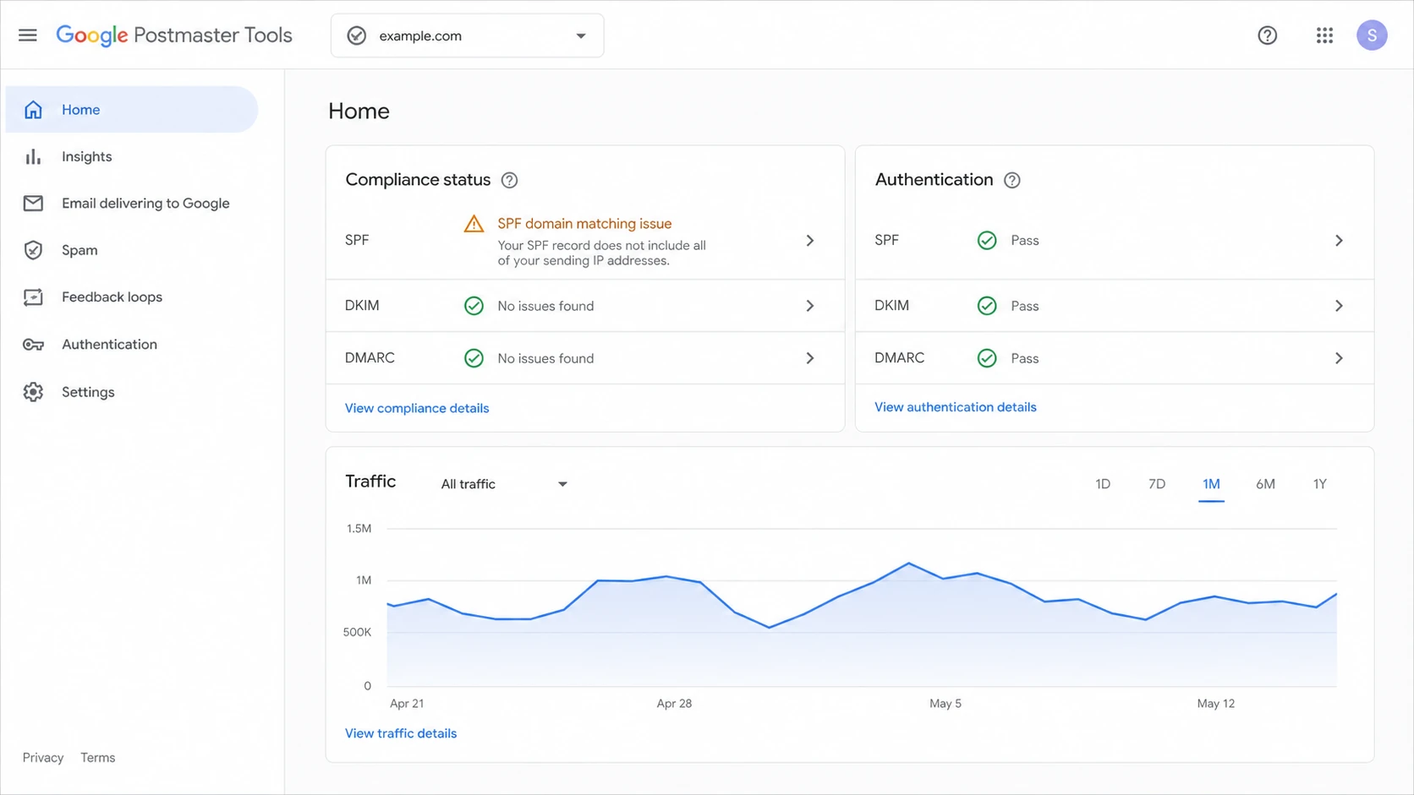
Task: Click the Authentication card help icon
Action: [x=1011, y=180]
